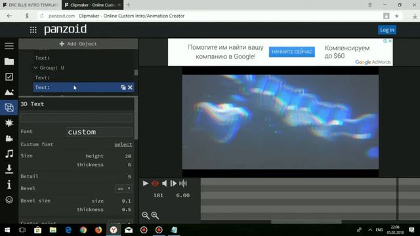
Task: Close the Google AdWords ad
Action: (x=390, y=41)
